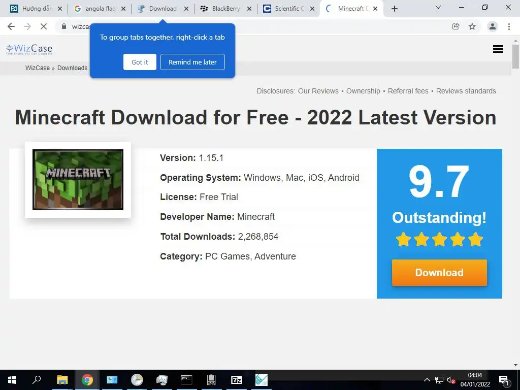Click scrollbar down arrow
Screen dimensions: 520x390
[515, 365]
